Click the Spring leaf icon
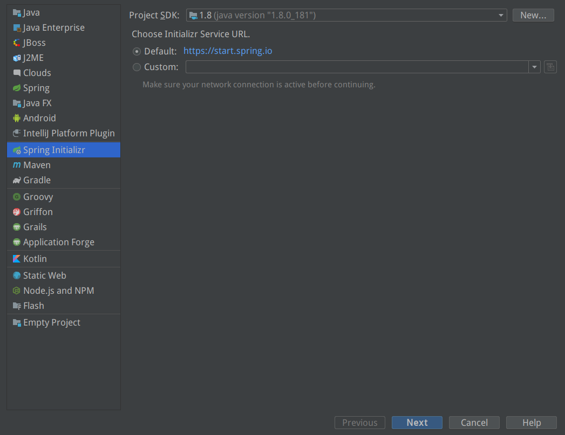 17,88
